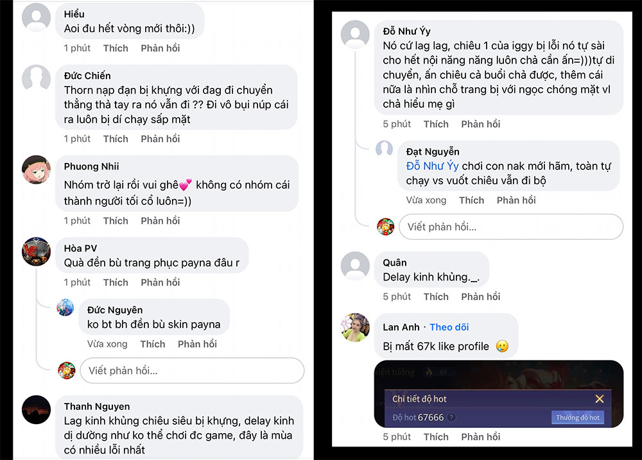Viewport: 642px width, 460px height.
Task: Click Quân's name above his comment
Action: coord(393,262)
